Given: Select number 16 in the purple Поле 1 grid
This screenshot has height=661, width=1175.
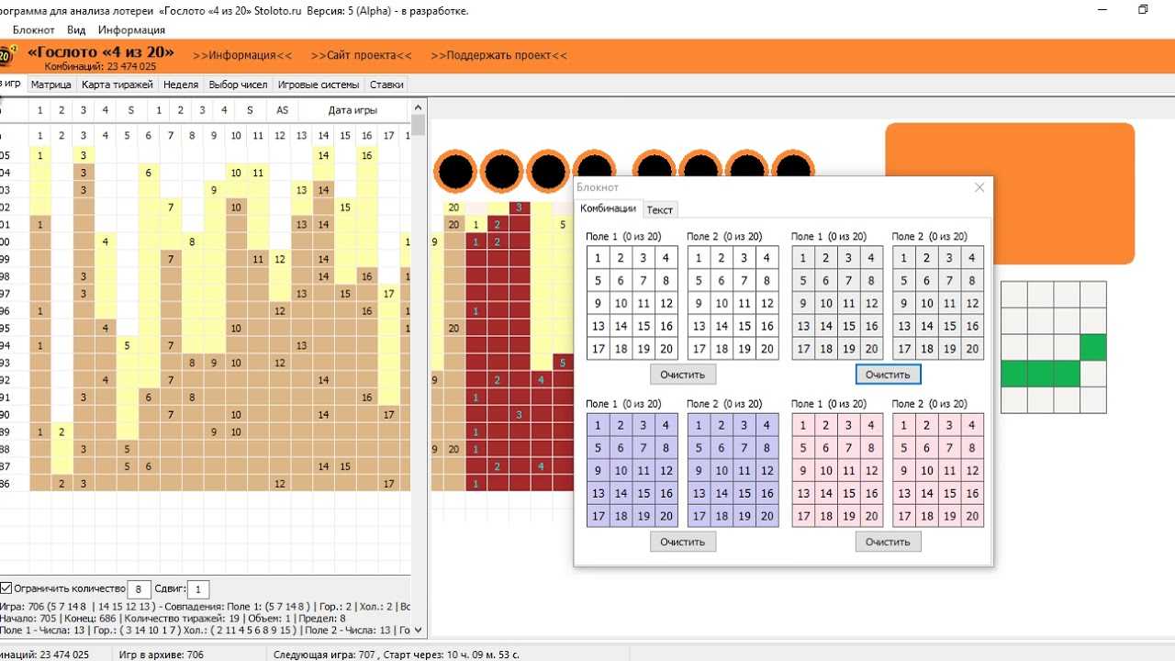Looking at the screenshot, I should pos(666,494).
